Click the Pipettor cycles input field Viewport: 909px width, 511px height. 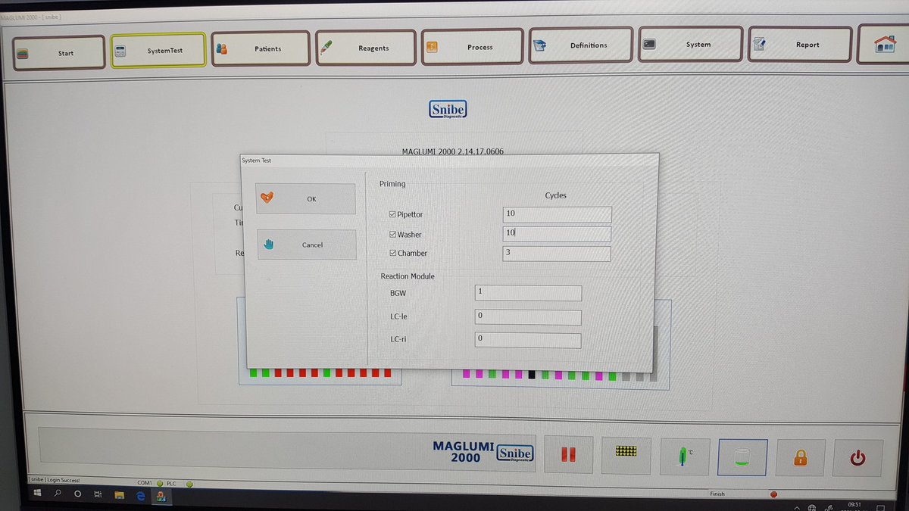point(557,214)
